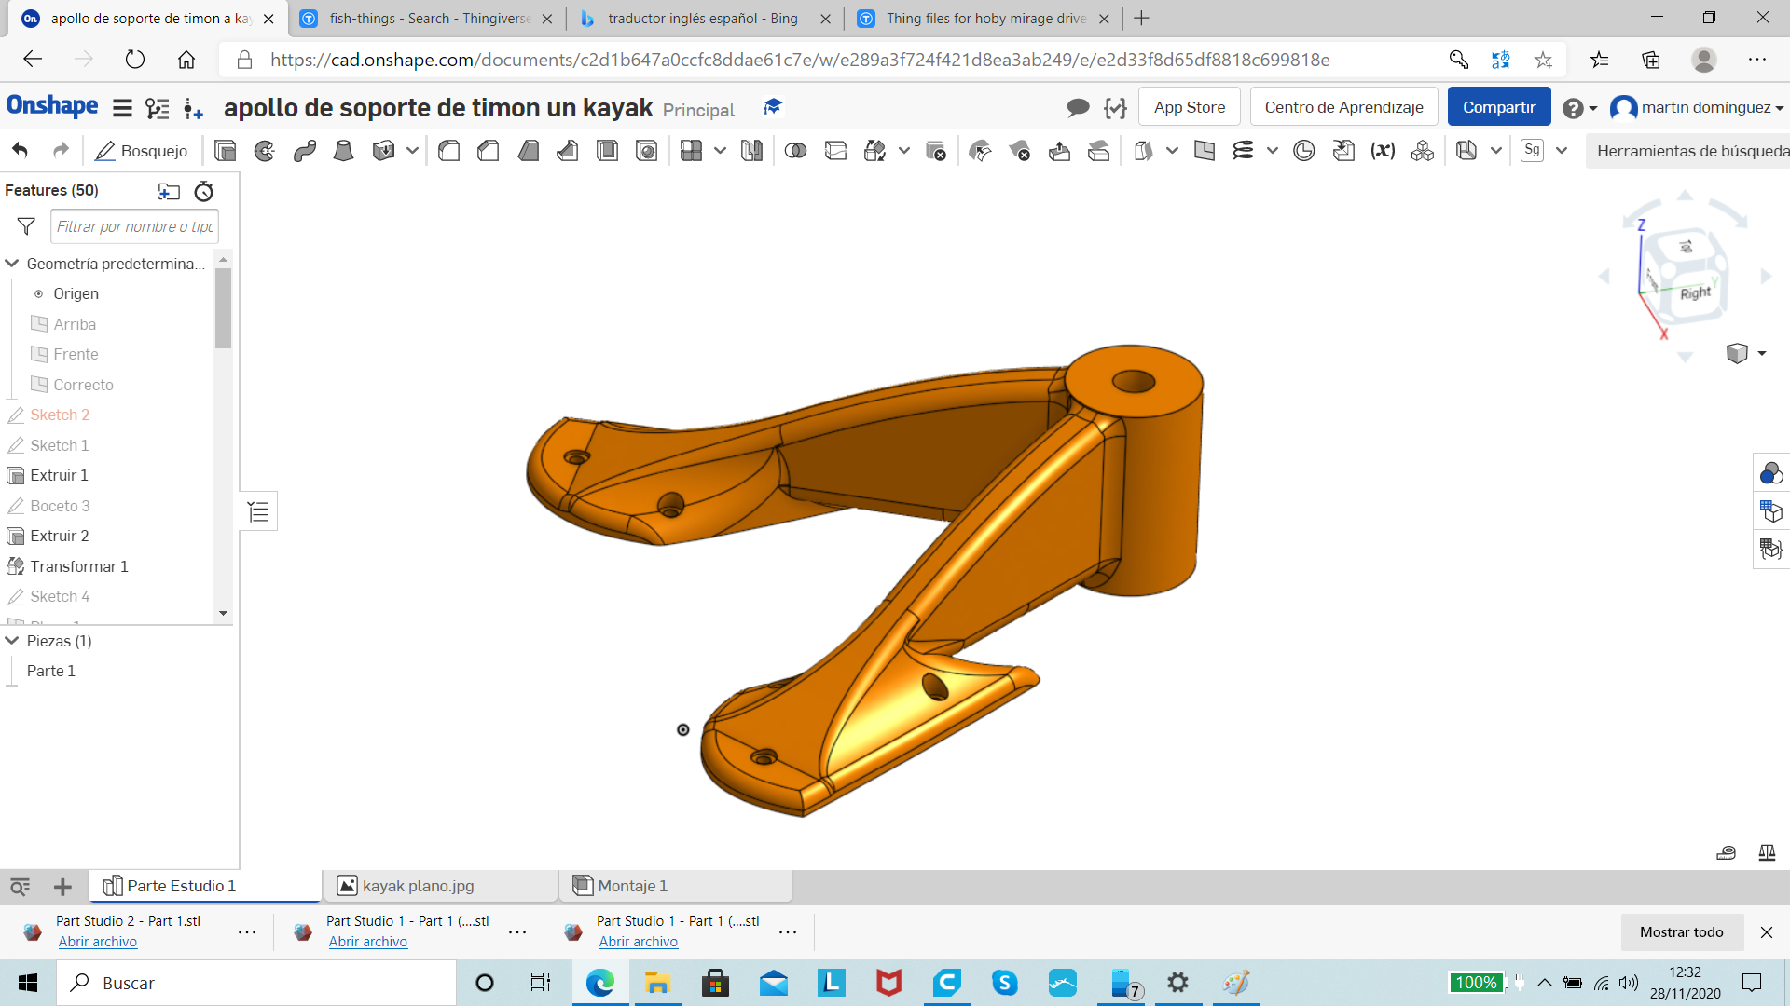1790x1006 pixels.
Task: Select the Modify fillet tool
Action: point(980,151)
